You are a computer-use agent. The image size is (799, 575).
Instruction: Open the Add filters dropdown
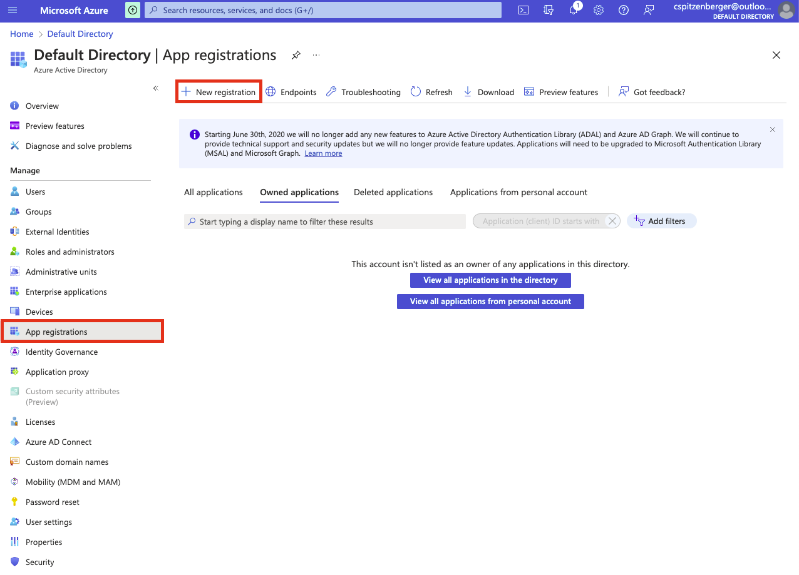(x=661, y=221)
